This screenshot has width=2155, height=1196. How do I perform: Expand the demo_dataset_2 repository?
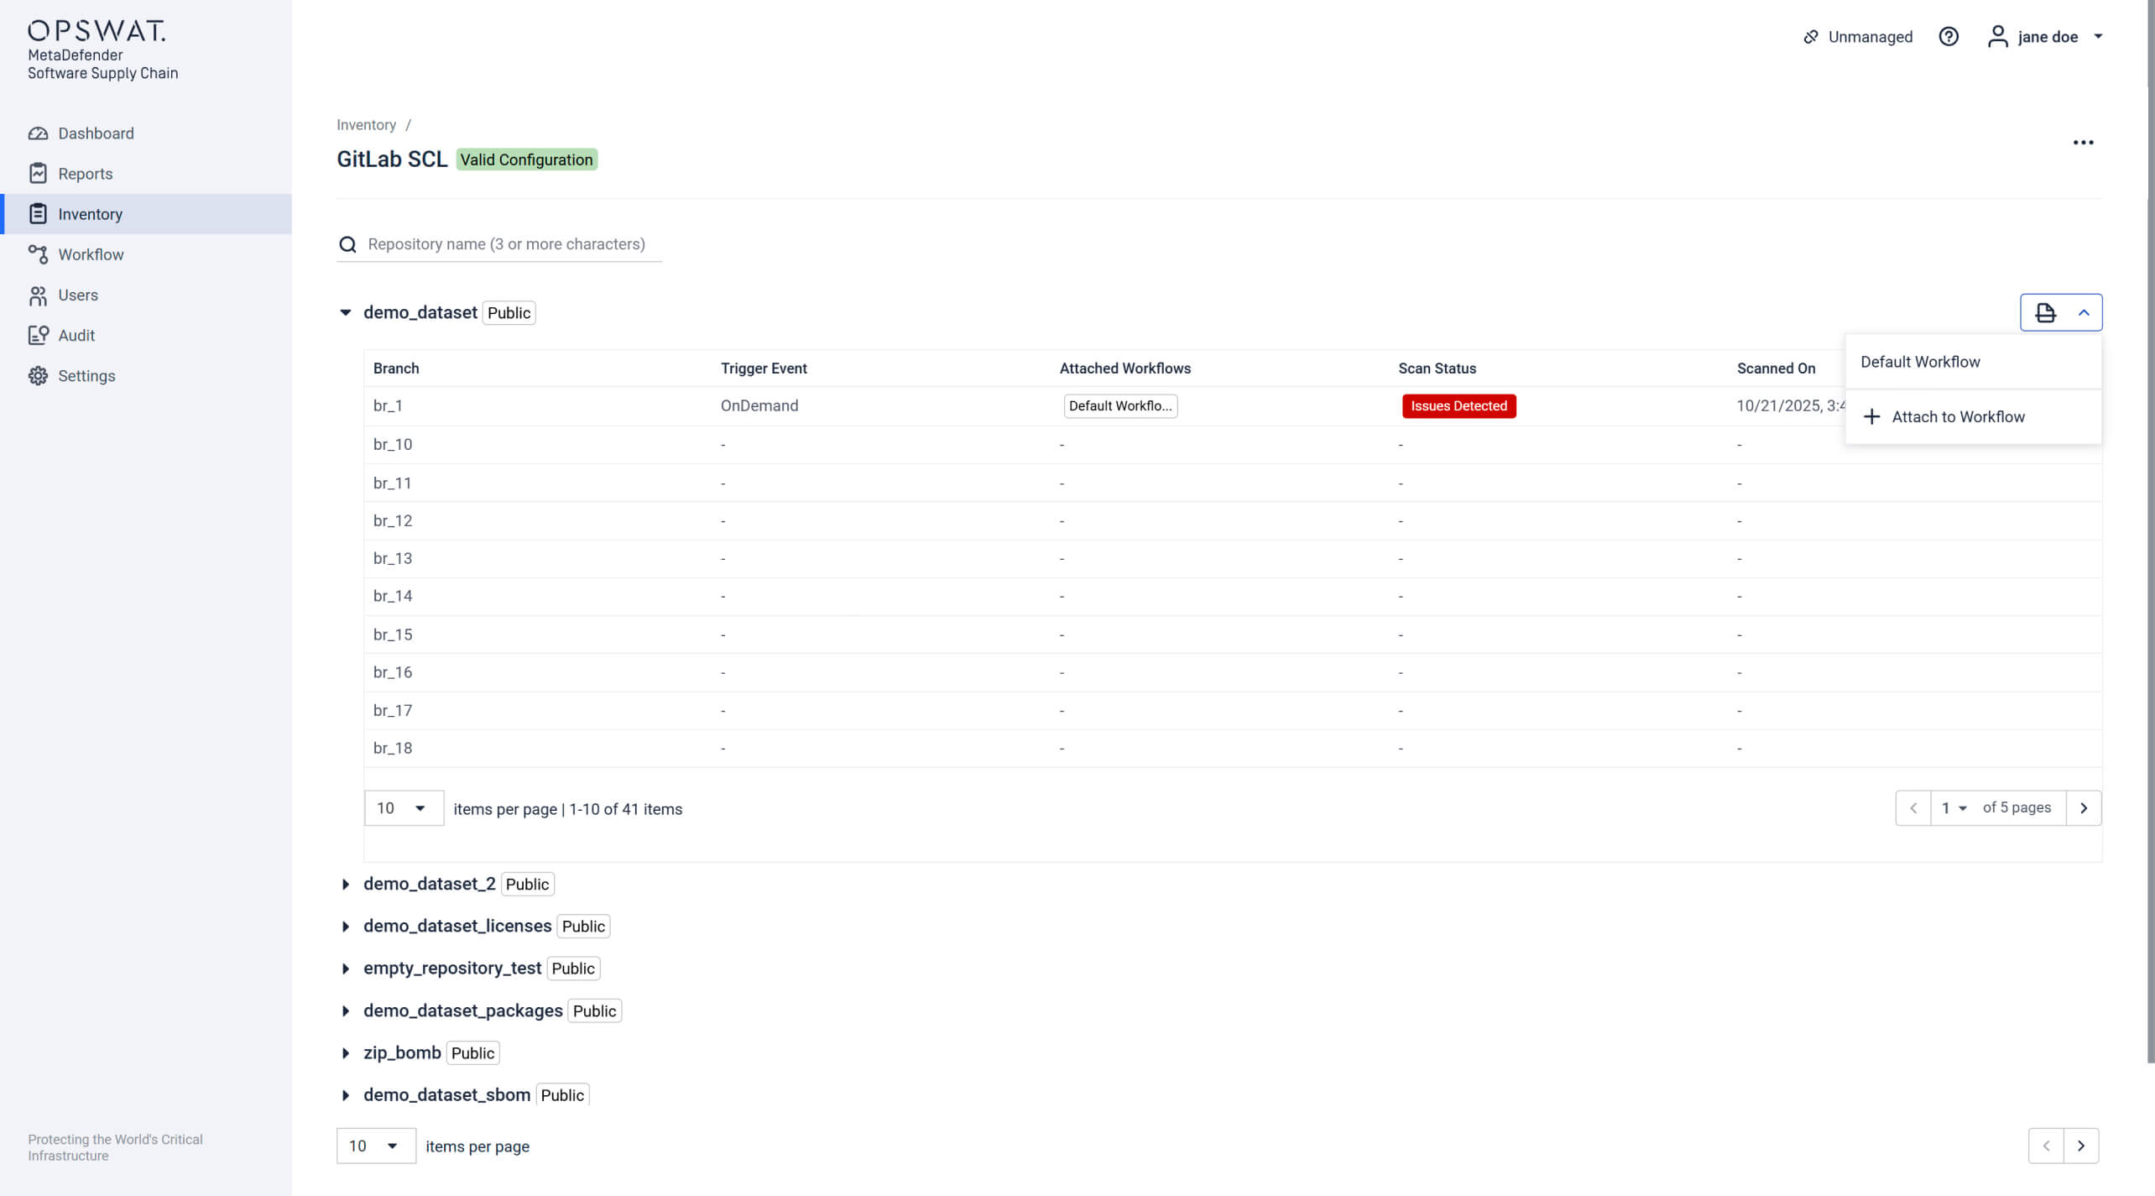pos(345,884)
